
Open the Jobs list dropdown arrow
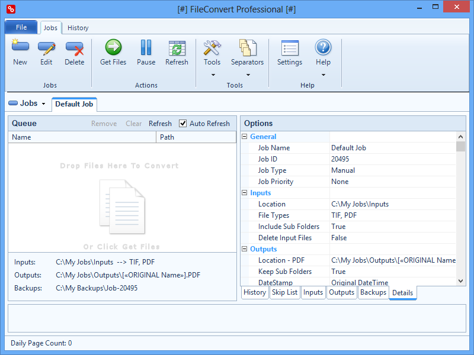coord(43,104)
